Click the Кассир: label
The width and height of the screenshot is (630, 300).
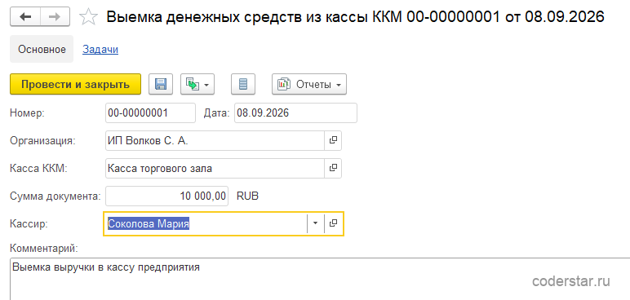click(29, 224)
